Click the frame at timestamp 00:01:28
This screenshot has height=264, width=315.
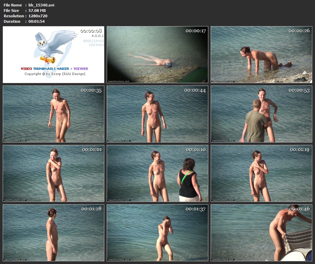54,233
